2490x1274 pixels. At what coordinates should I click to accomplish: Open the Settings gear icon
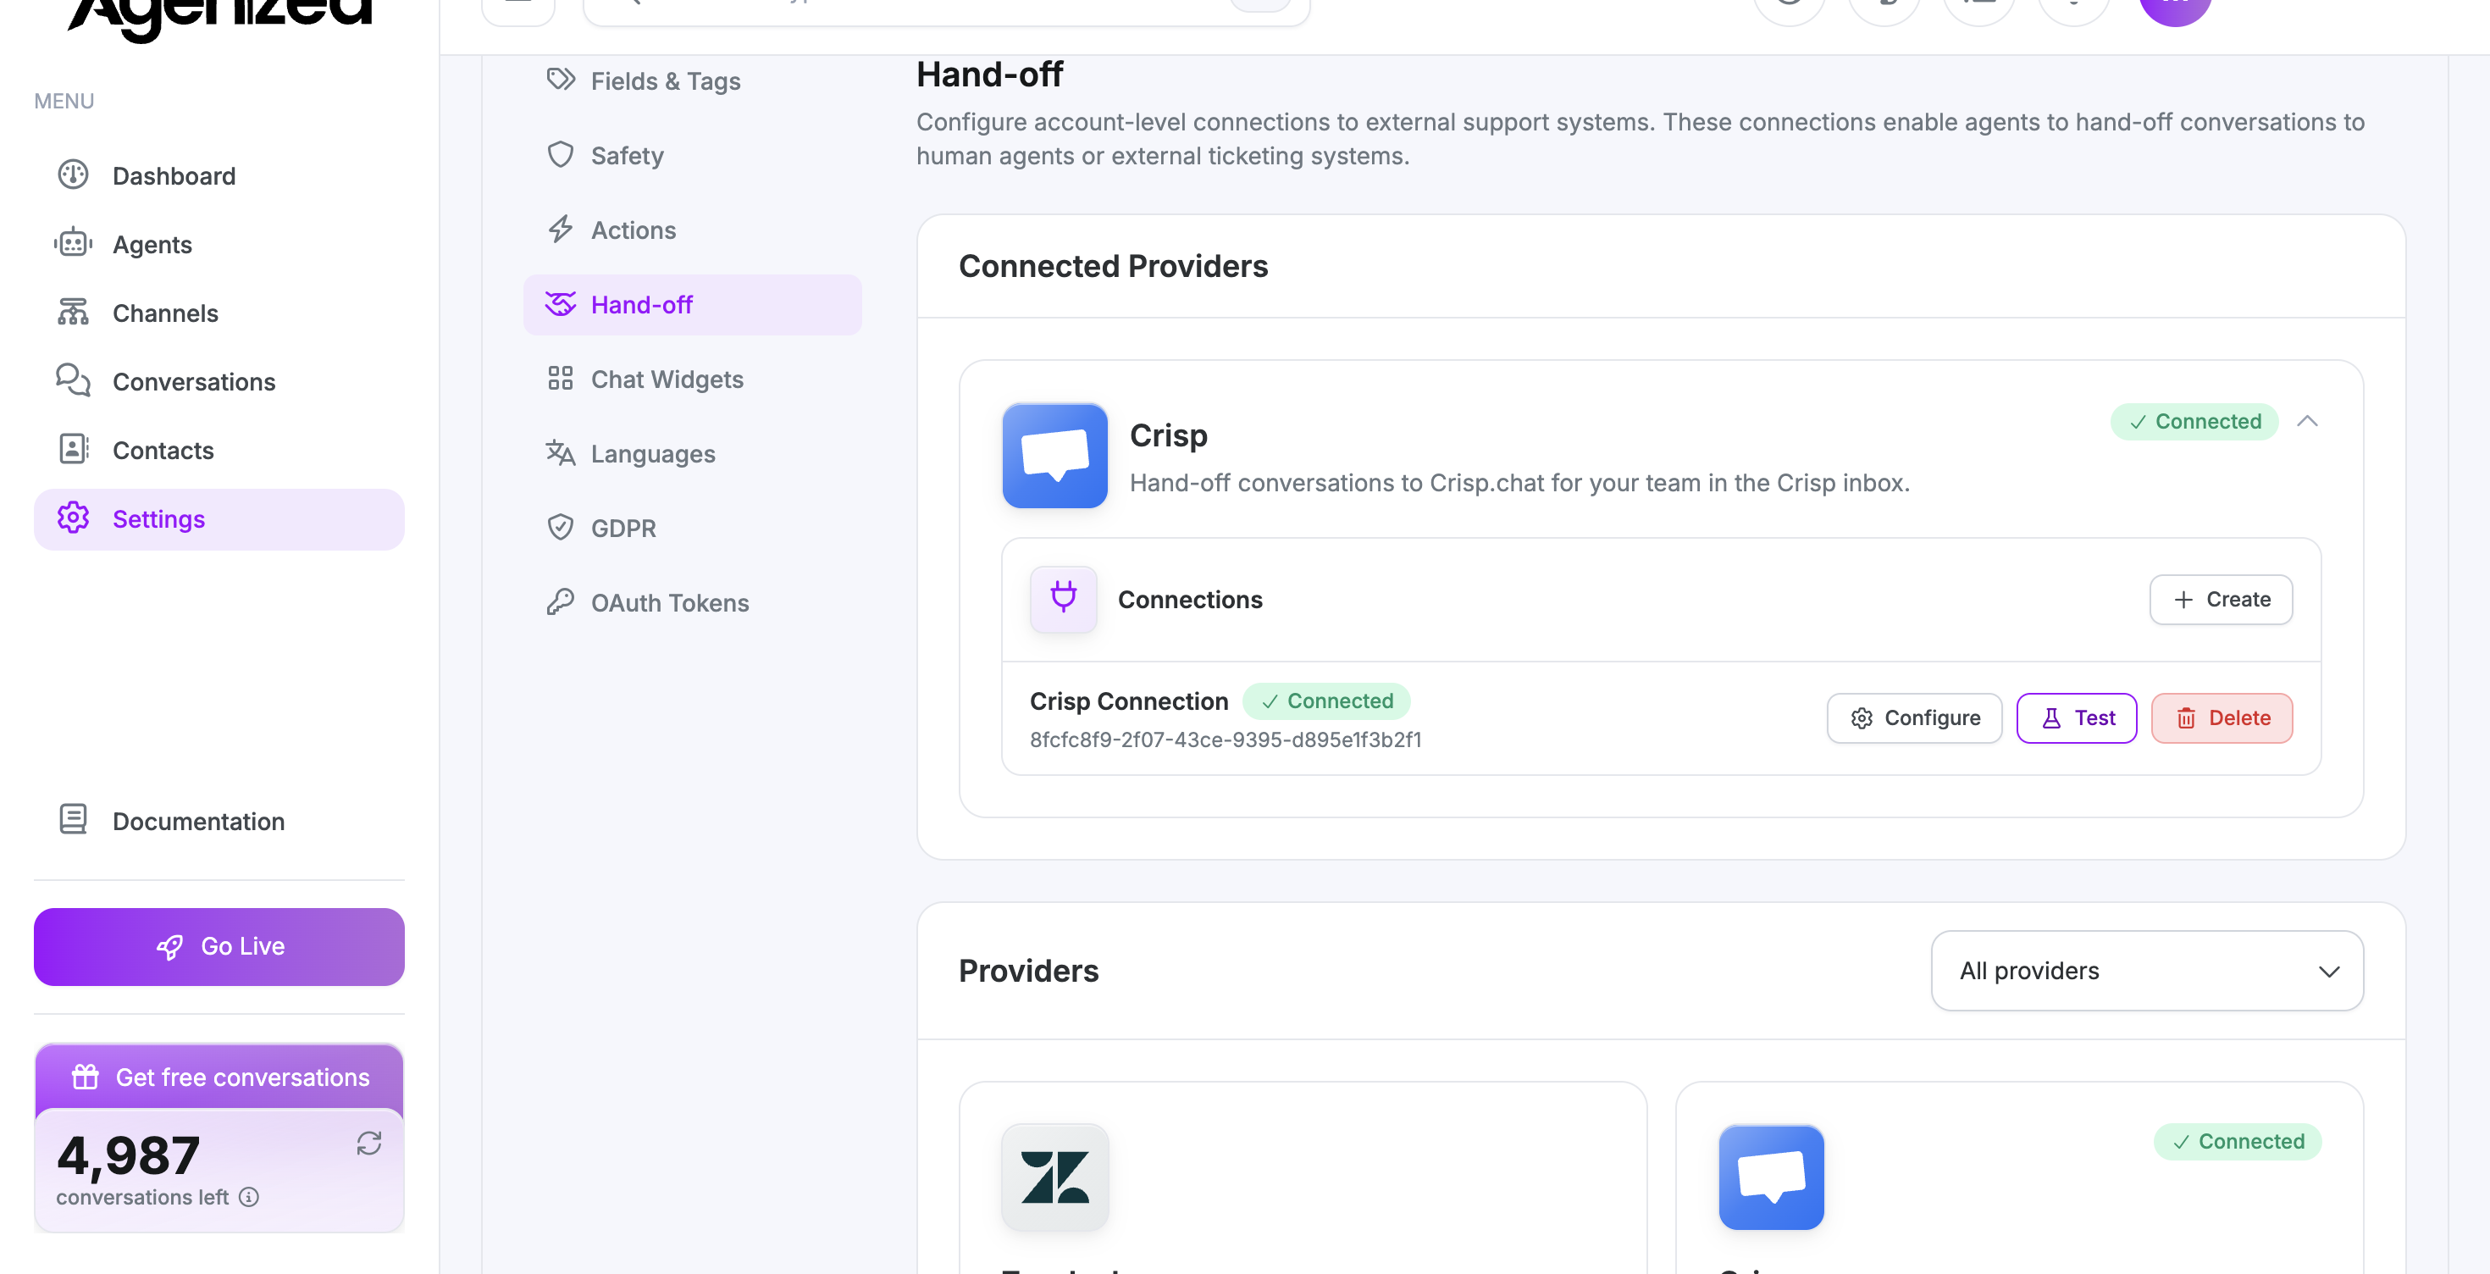73,518
